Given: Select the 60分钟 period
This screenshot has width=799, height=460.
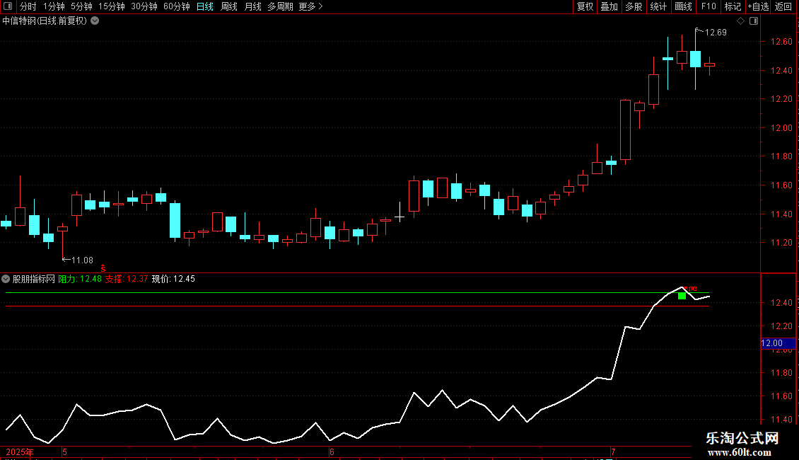Looking at the screenshot, I should (177, 6).
